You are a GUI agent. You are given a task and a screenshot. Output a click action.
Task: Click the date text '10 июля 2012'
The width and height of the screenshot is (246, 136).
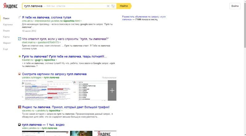click(x=29, y=31)
